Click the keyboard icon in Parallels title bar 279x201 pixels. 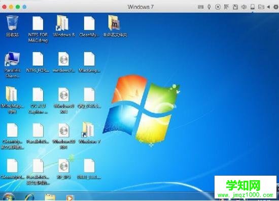200,7
